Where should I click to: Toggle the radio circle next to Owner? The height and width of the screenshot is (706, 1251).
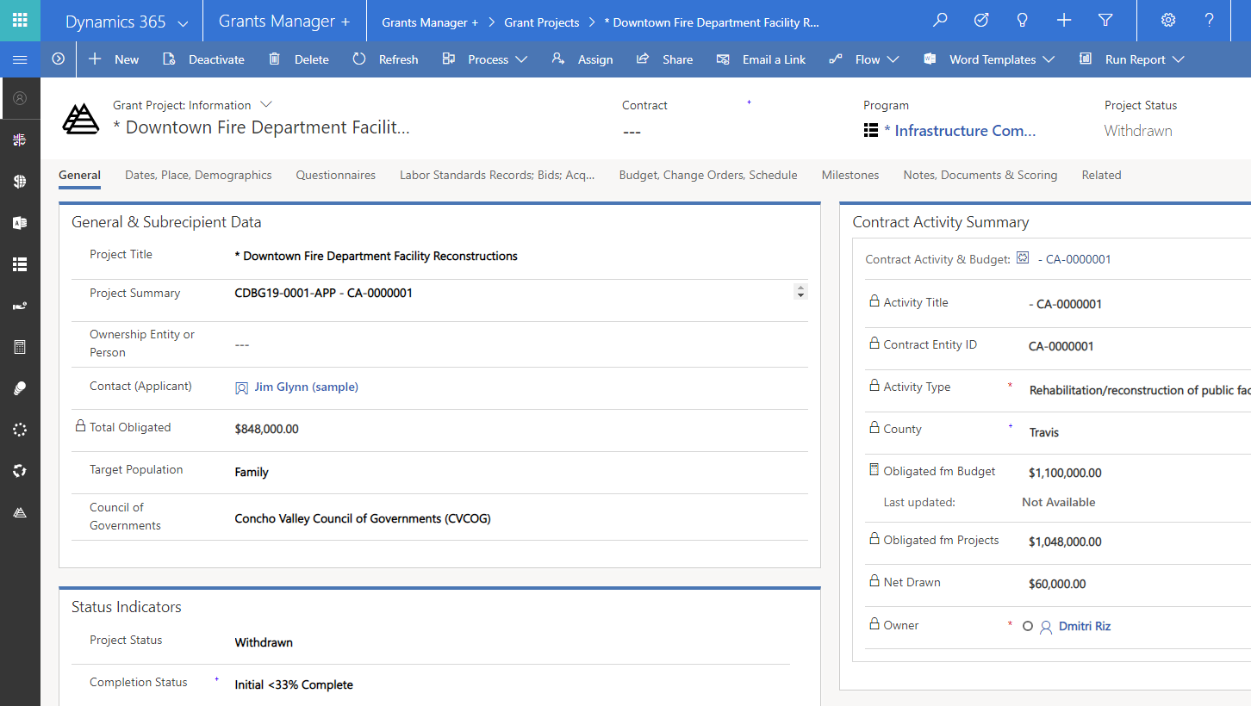[1027, 626]
